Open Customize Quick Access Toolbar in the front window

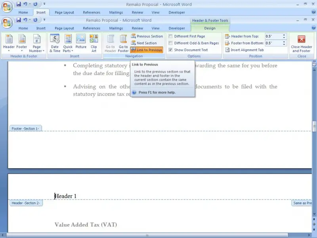coord(44,20)
